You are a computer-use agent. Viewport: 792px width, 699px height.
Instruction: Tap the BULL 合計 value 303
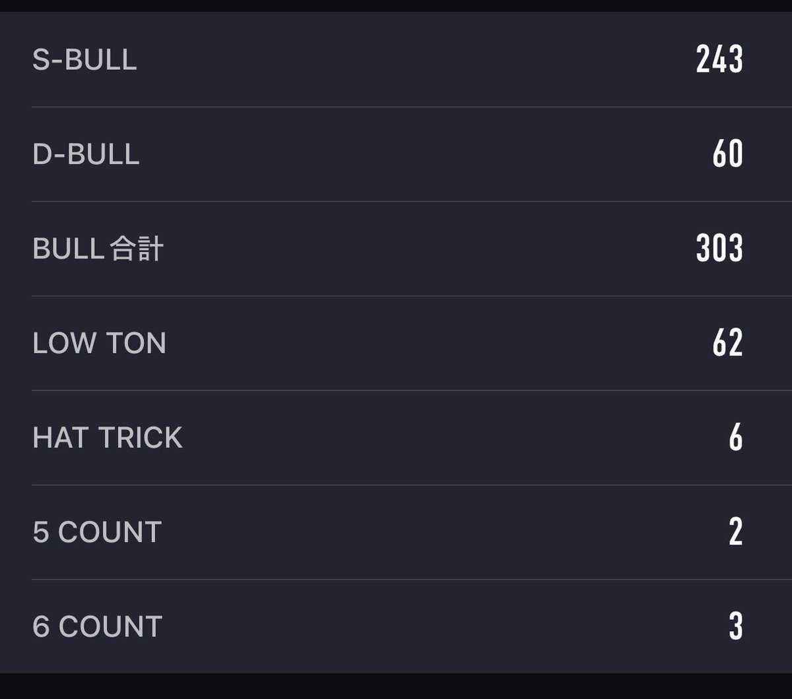click(x=719, y=249)
